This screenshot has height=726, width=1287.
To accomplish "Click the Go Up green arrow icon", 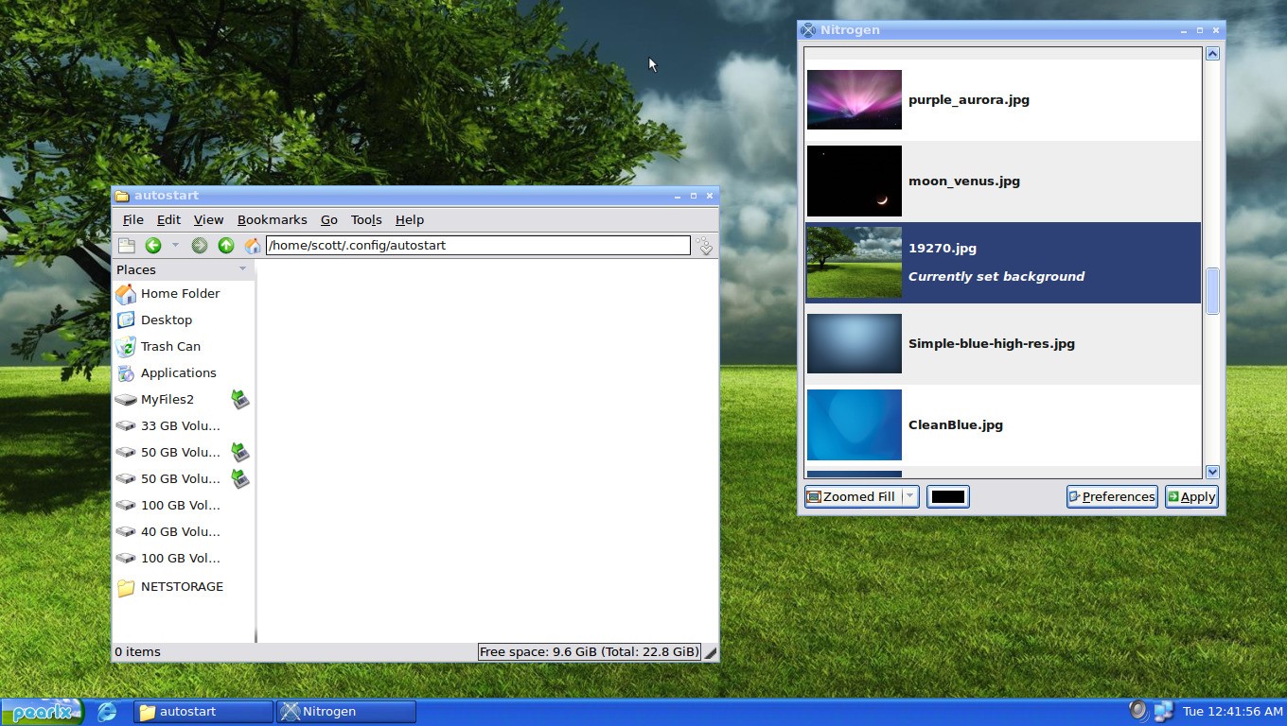I will pos(225,245).
